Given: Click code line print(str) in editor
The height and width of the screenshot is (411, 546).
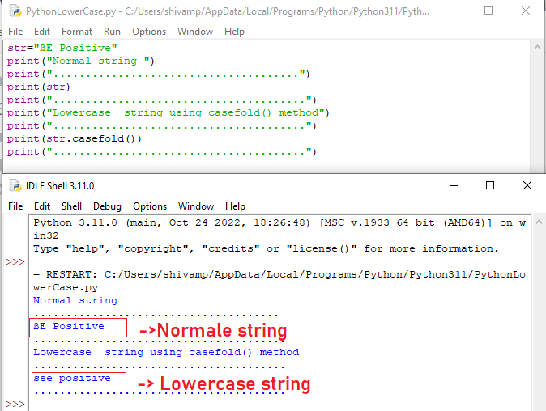Looking at the screenshot, I should (x=39, y=87).
